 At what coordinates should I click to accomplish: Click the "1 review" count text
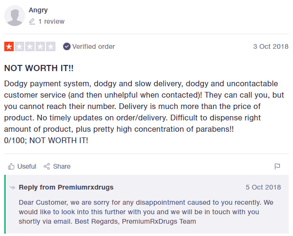[51, 21]
